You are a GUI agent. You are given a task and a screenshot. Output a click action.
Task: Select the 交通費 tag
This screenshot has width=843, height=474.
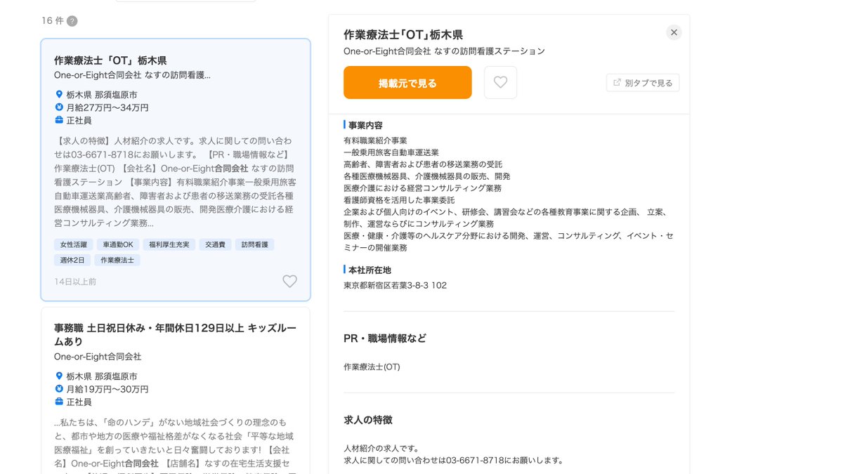[x=215, y=244]
